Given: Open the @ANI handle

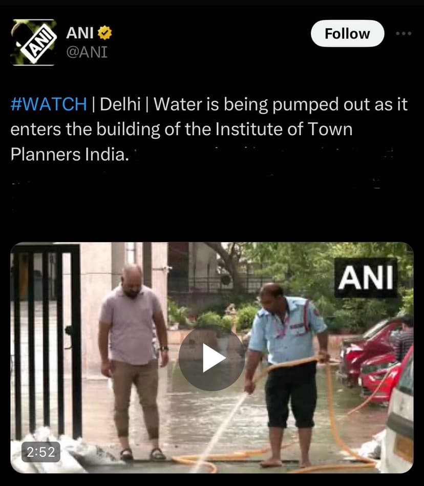Looking at the screenshot, I should click(87, 52).
